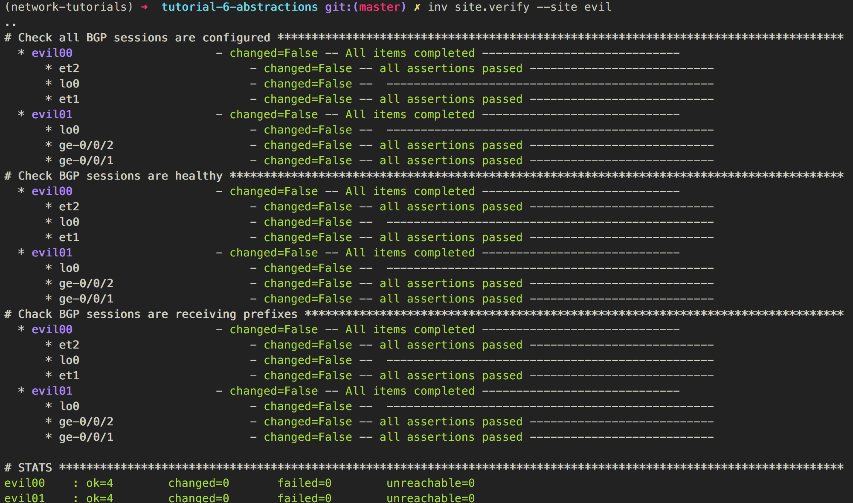Screen dimensions: 853x503
Task: Click the yellow ✗ git dirty marker
Action: (417, 7)
